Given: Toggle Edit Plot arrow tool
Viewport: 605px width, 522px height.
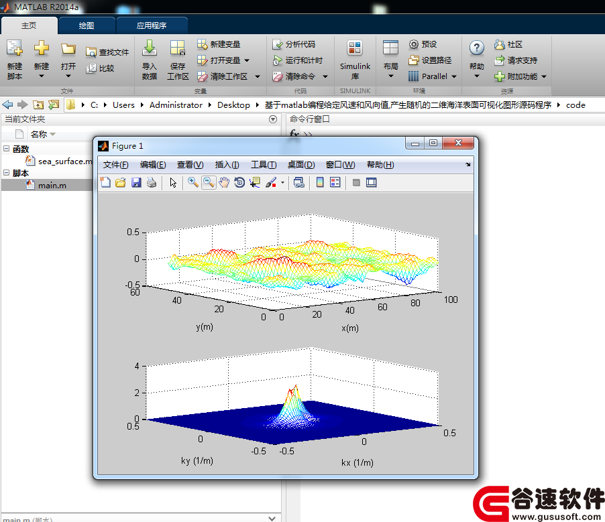Looking at the screenshot, I should 173,182.
